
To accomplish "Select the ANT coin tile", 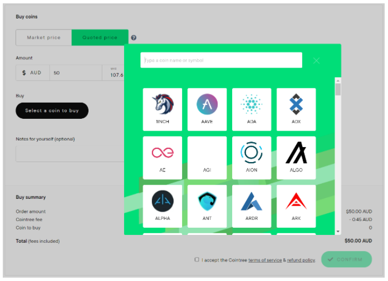I will (x=207, y=206).
